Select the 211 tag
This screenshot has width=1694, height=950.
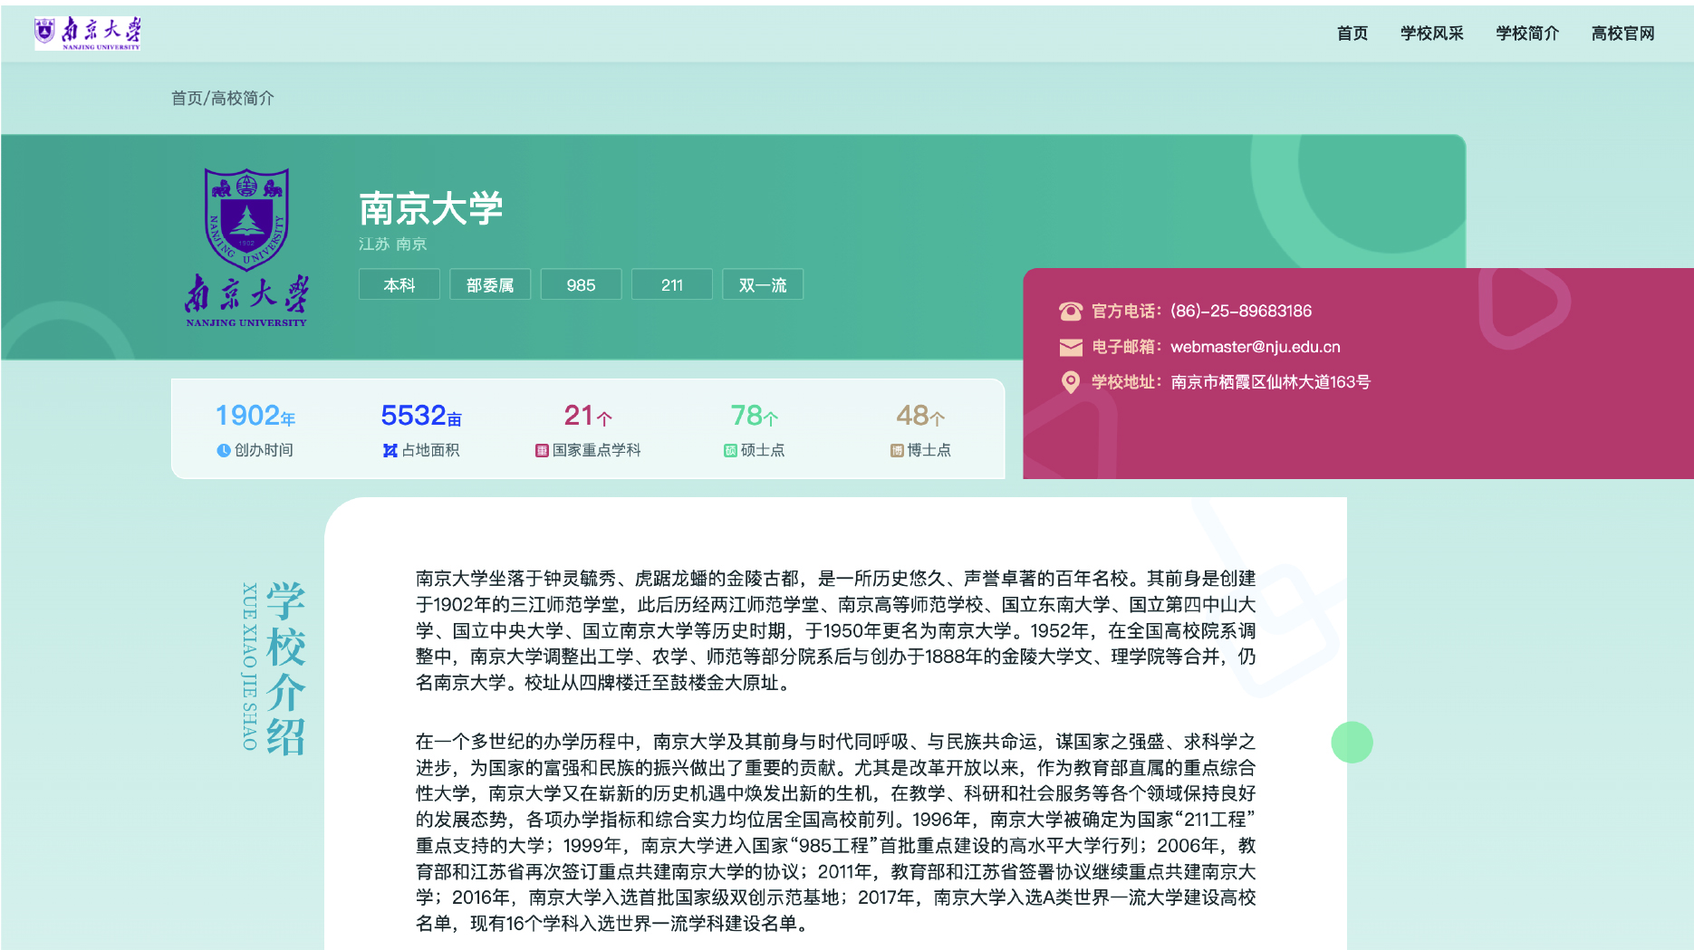pos(671,284)
